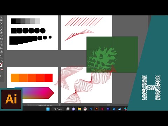Select the pure red square in the blend
The height and width of the screenshot is (126, 168).
click(x=49, y=78)
